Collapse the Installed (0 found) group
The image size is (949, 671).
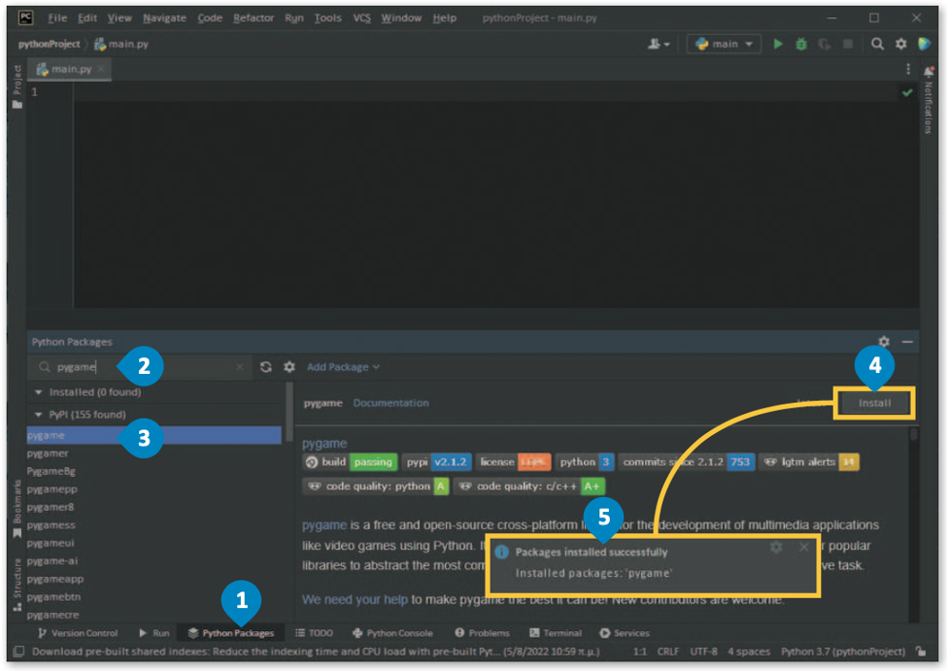(x=39, y=392)
